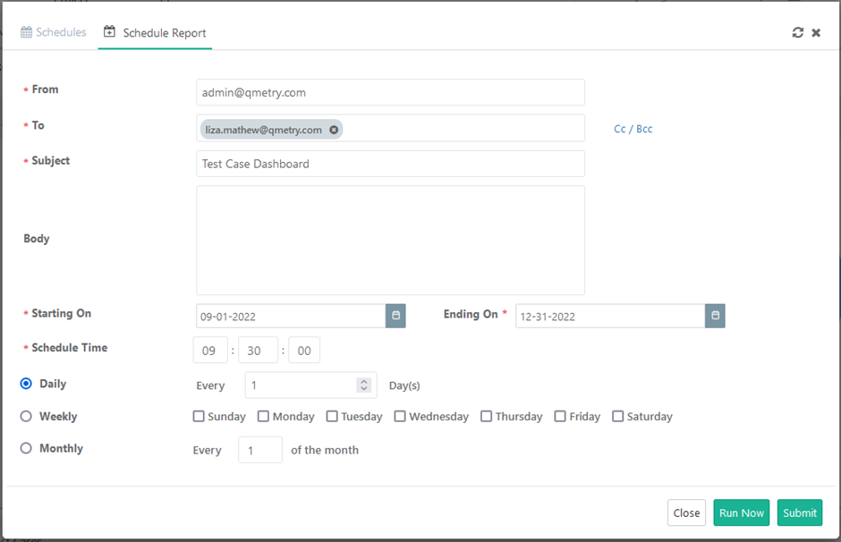Image resolution: width=841 pixels, height=542 pixels.
Task: Open the Ending On calendar picker
Action: tap(715, 316)
